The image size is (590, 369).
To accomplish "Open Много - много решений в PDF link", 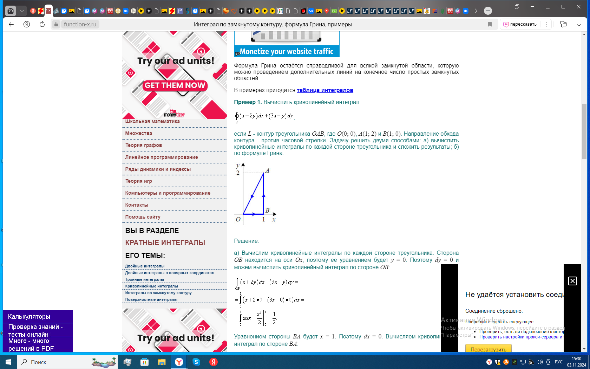I will point(38,345).
